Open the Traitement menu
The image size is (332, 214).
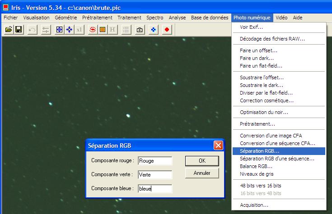[129, 18]
